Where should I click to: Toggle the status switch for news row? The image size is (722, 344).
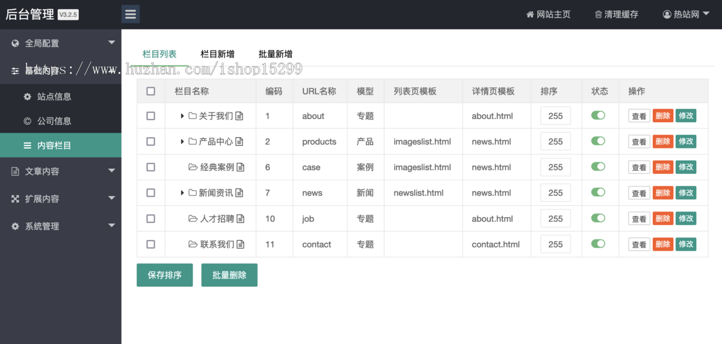pos(598,192)
